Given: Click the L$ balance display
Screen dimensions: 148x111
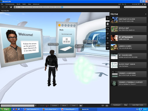Looking at the screenshot, I should pos(119,4).
